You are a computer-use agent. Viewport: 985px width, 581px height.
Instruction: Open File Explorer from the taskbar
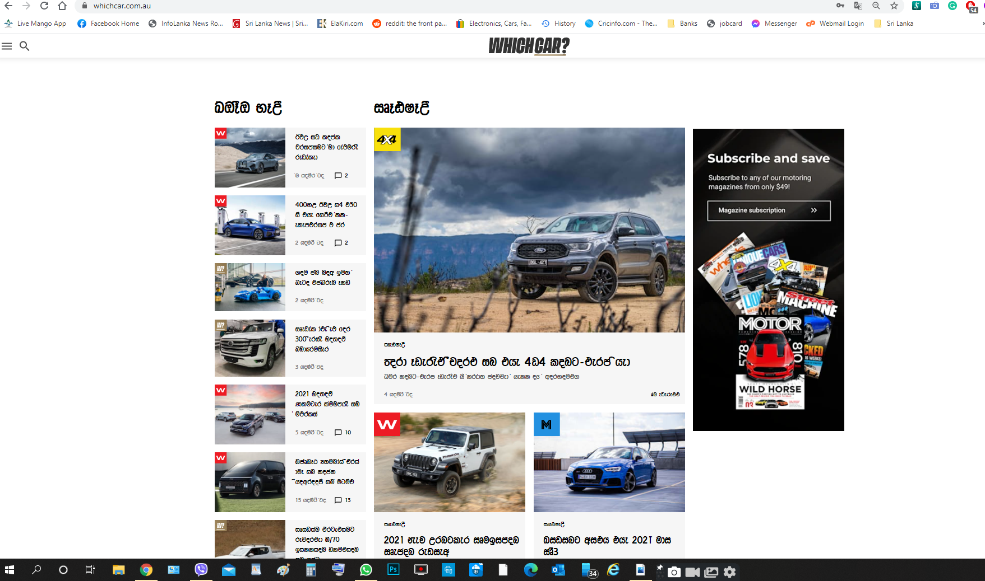coord(118,570)
